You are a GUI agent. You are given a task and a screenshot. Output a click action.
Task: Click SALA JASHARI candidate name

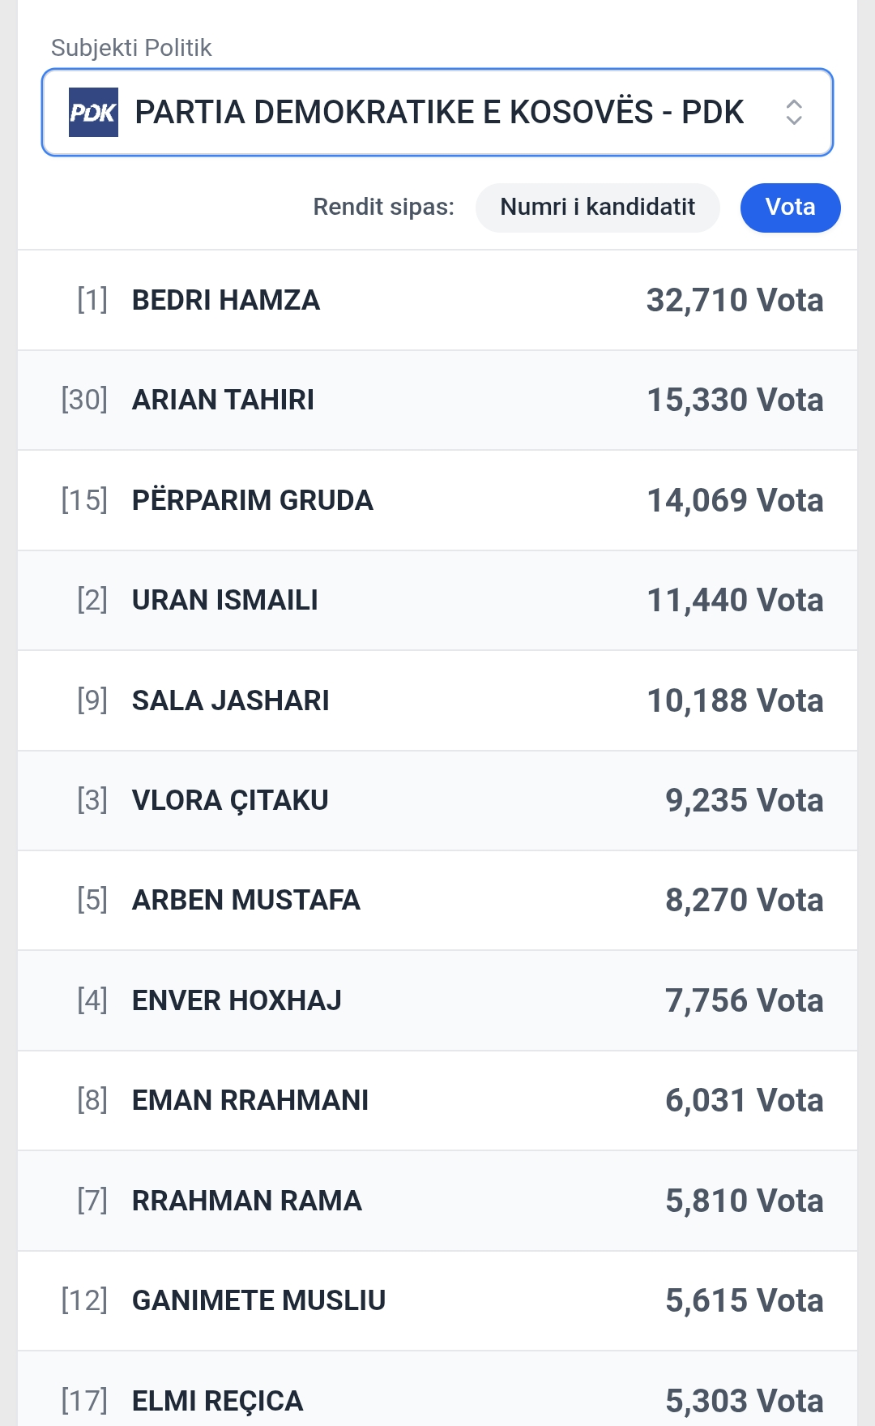tap(231, 700)
